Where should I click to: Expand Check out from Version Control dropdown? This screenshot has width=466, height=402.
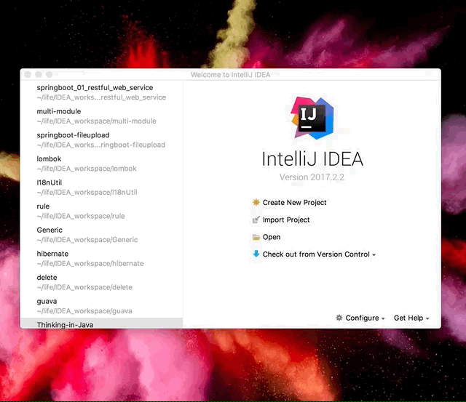(319, 254)
